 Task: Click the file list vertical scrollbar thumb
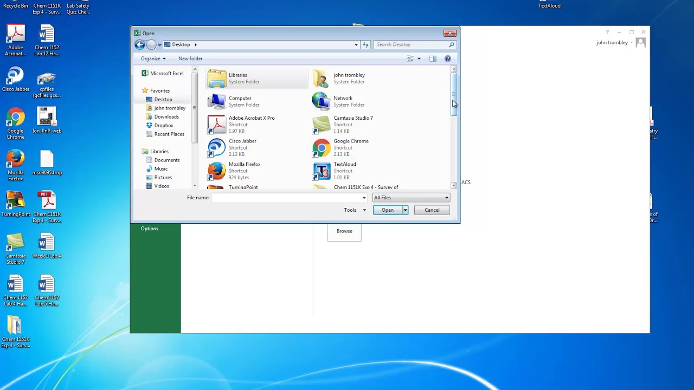point(454,94)
